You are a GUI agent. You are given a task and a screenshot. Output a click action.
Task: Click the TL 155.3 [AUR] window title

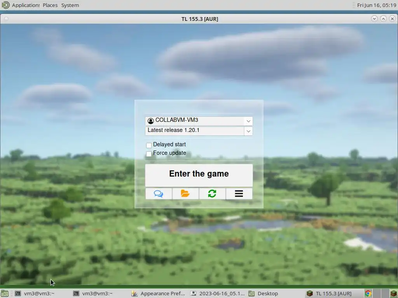click(x=200, y=19)
